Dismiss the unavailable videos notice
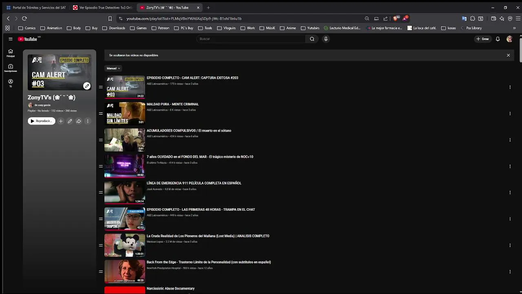 (x=508, y=55)
